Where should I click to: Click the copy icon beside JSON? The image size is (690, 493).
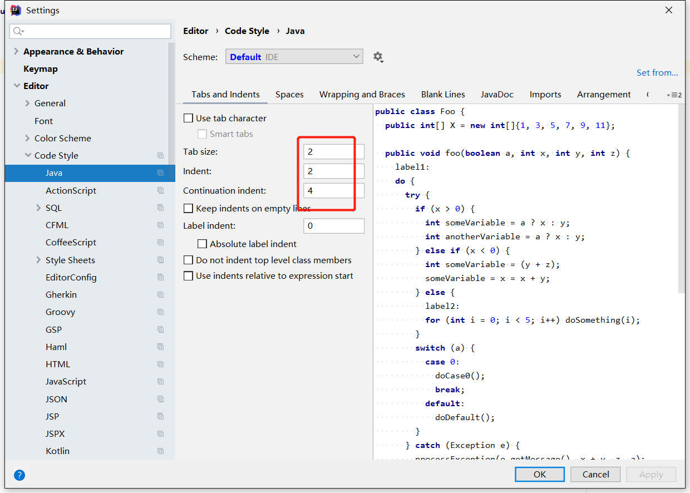point(160,399)
